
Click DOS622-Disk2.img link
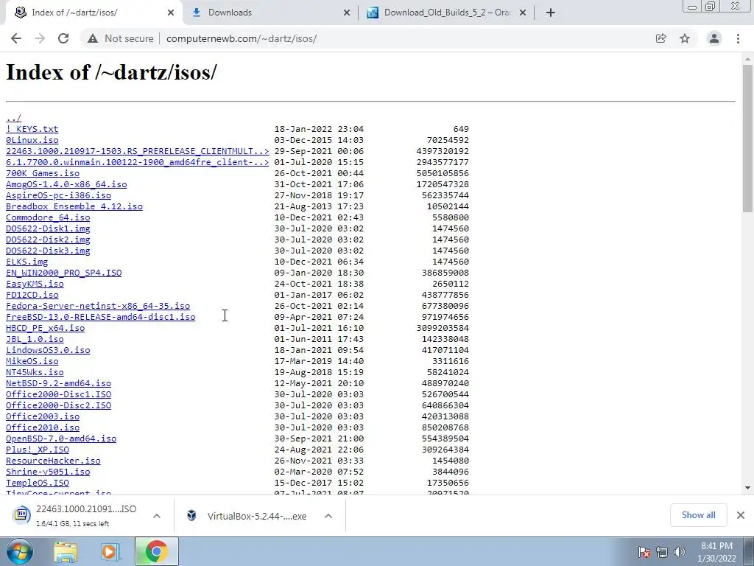[x=48, y=240]
